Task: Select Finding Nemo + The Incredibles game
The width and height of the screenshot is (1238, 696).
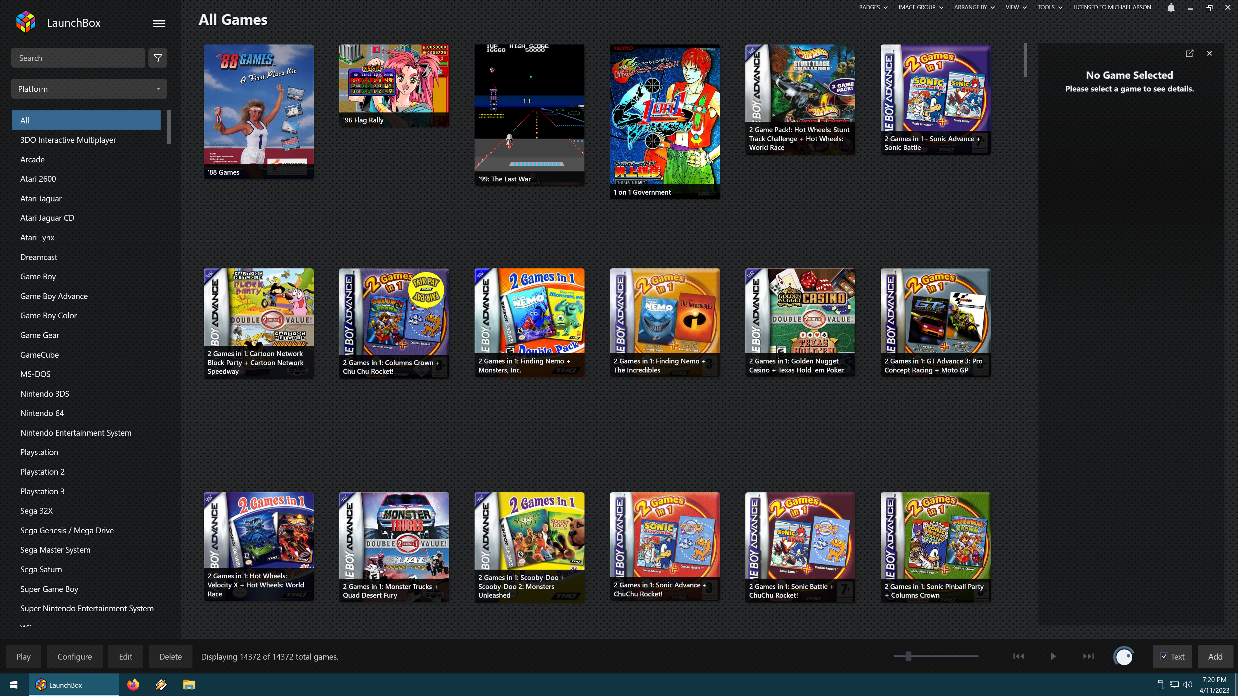Action: tap(665, 322)
